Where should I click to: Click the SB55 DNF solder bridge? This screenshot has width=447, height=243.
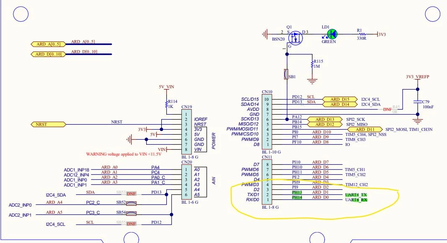point(131,224)
